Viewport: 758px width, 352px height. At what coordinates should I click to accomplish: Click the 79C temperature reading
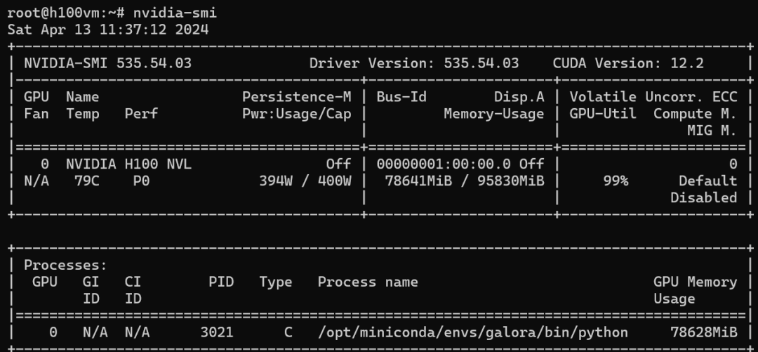tap(82, 181)
